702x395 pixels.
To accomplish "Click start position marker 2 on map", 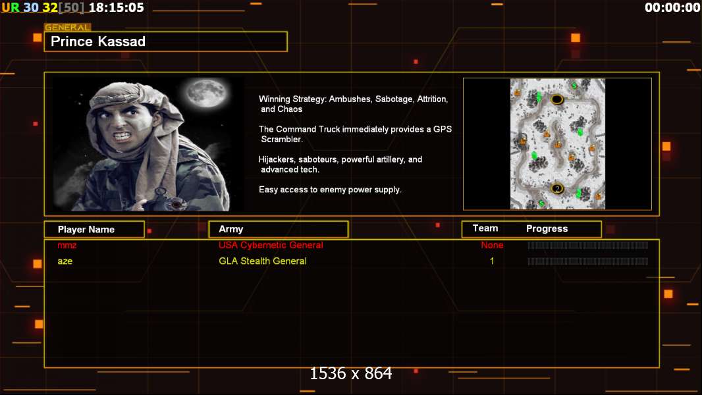I will pyautogui.click(x=557, y=189).
